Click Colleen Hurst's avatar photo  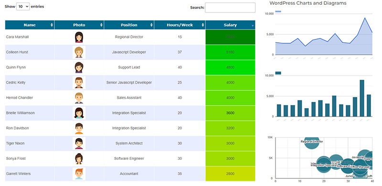coord(79,52)
